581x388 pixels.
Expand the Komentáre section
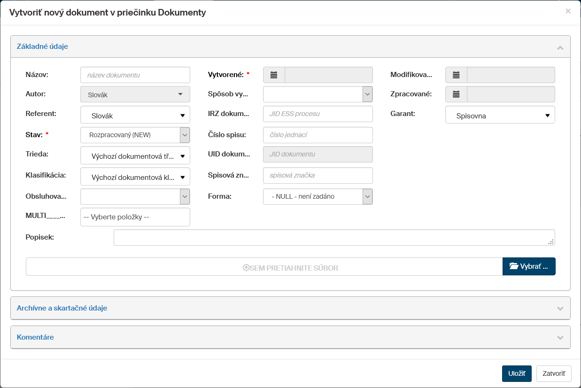point(559,338)
